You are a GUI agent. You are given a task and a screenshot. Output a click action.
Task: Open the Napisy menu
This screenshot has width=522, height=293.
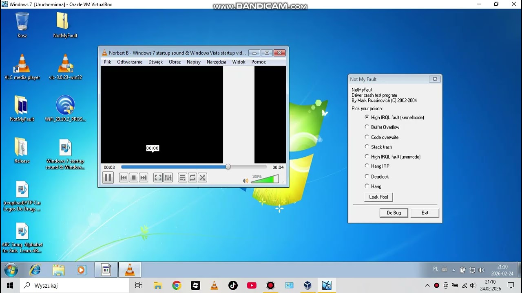point(194,62)
